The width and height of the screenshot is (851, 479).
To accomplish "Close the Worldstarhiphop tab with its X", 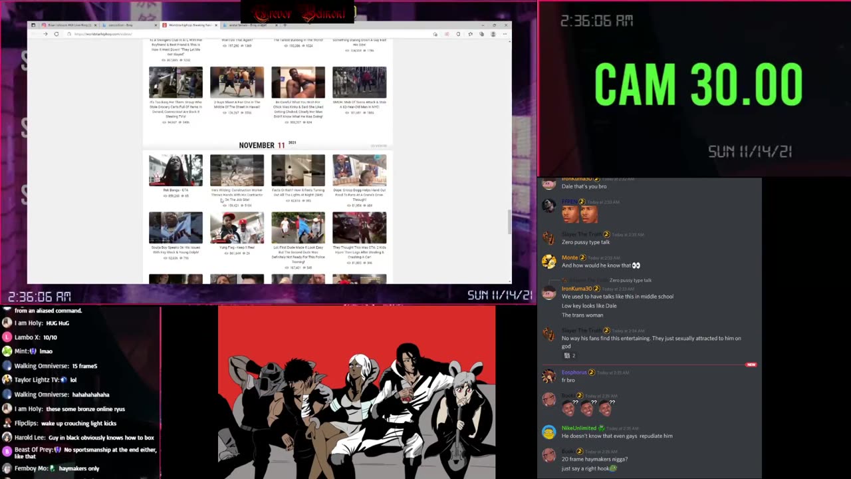I will [215, 25].
